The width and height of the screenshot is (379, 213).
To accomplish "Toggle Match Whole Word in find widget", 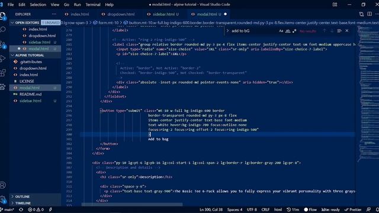I will pos(288,31).
